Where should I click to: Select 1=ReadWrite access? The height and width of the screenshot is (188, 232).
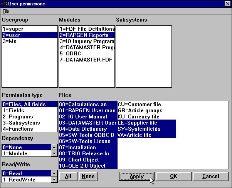[27, 180]
